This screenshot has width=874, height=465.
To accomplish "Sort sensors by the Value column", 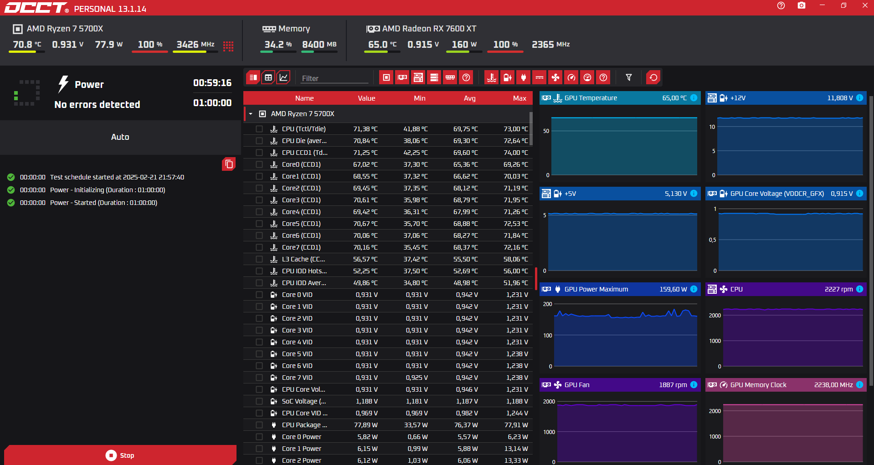I will (366, 98).
